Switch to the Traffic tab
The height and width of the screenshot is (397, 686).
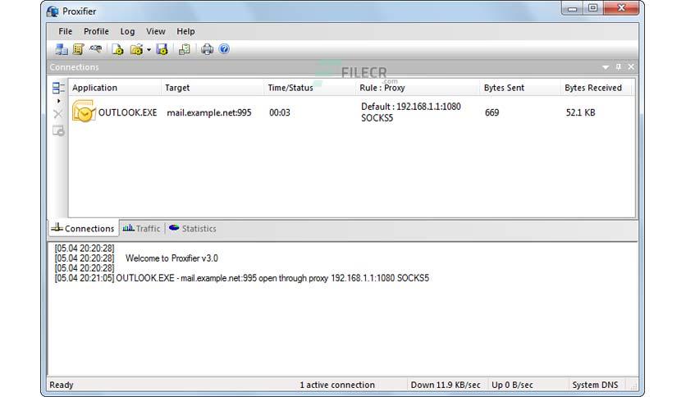pyautogui.click(x=141, y=228)
